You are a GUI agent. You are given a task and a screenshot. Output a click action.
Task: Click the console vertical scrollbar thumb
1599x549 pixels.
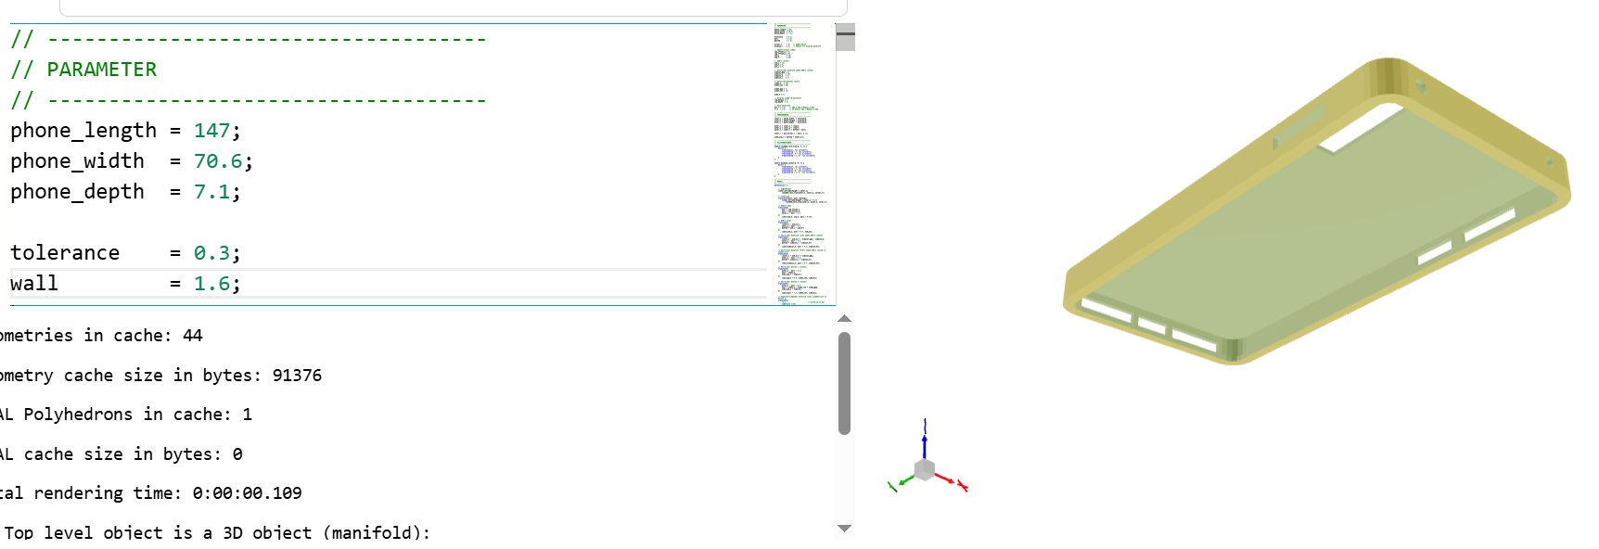coord(844,382)
